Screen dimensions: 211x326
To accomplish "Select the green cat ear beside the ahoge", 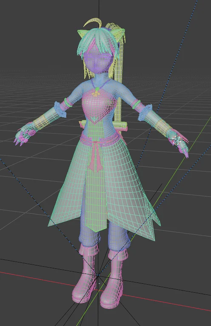I will (83, 34).
